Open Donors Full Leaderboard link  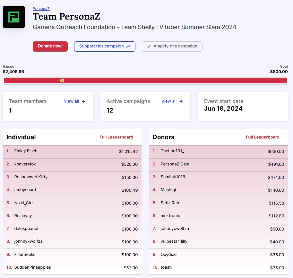[x=263, y=137]
